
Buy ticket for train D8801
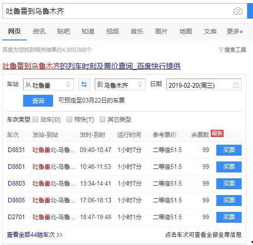pos(229,167)
